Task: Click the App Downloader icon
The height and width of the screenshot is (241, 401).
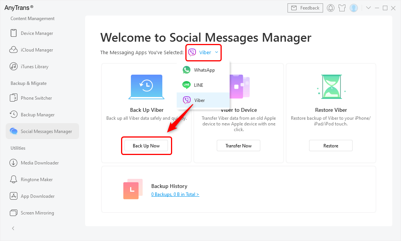Action: pyautogui.click(x=14, y=196)
